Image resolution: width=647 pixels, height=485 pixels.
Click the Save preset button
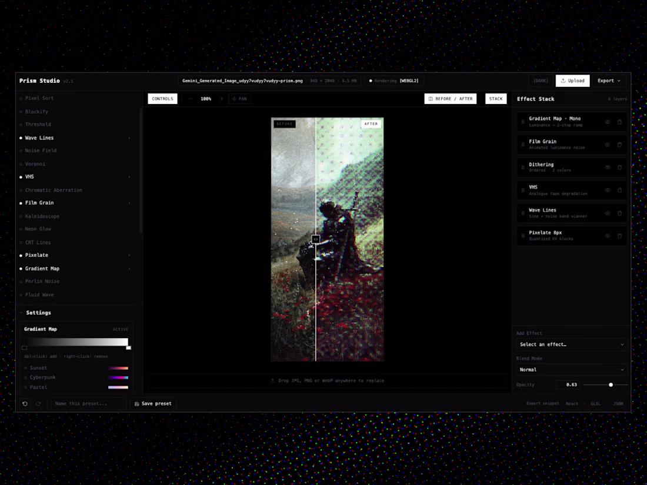pos(153,404)
